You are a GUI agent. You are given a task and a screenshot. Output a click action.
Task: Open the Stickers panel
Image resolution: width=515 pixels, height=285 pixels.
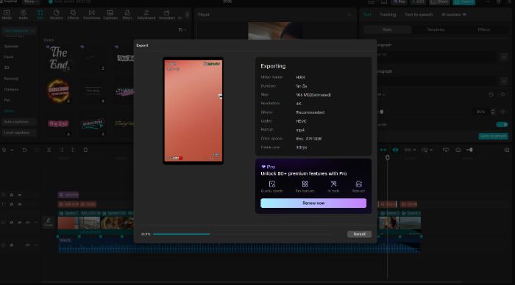click(x=56, y=15)
